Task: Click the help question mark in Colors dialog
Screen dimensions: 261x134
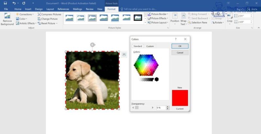Action: [176, 39]
